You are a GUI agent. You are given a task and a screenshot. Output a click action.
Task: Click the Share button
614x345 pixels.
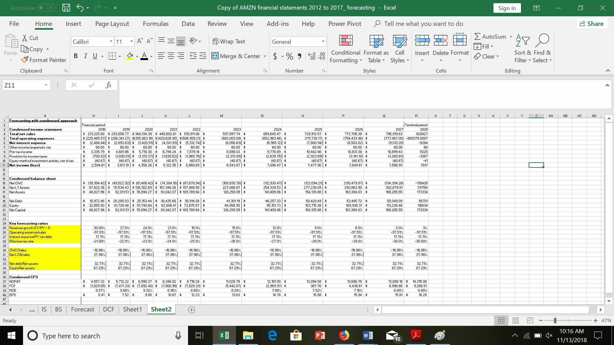[x=592, y=24]
